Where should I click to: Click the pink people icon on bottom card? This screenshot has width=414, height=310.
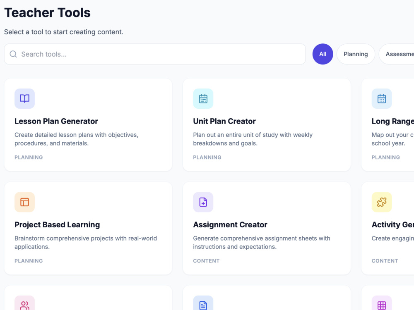click(x=24, y=303)
